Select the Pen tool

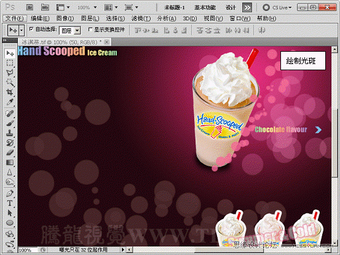coord(10,193)
